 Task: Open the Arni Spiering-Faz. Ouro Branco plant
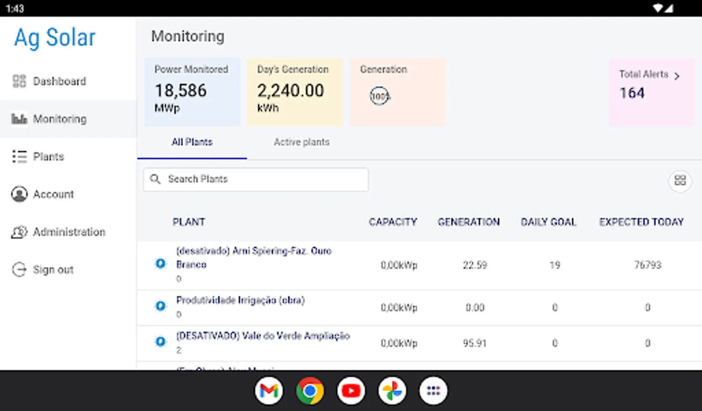tap(253, 258)
